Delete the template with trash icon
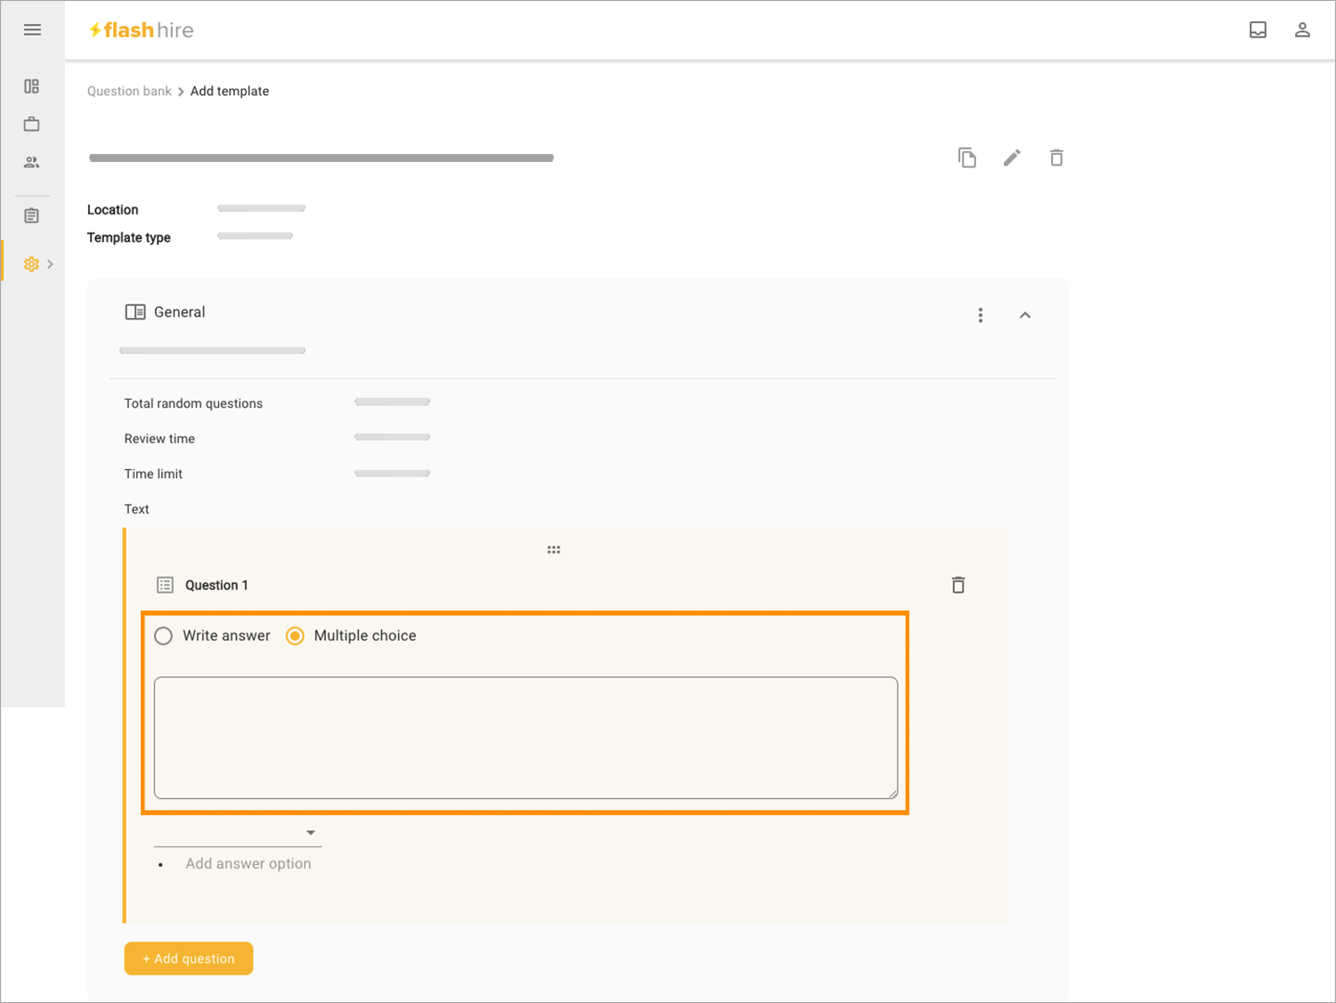 pyautogui.click(x=1056, y=158)
